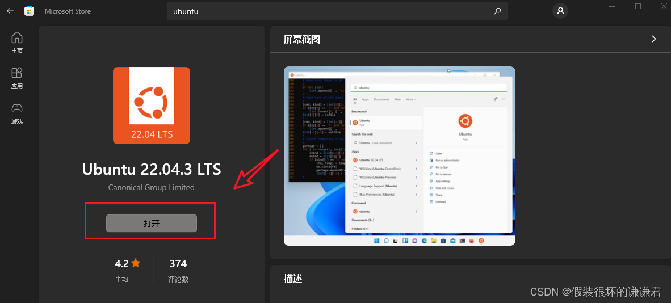Go back with the back arrow
The height and width of the screenshot is (303, 671).
pos(10,11)
